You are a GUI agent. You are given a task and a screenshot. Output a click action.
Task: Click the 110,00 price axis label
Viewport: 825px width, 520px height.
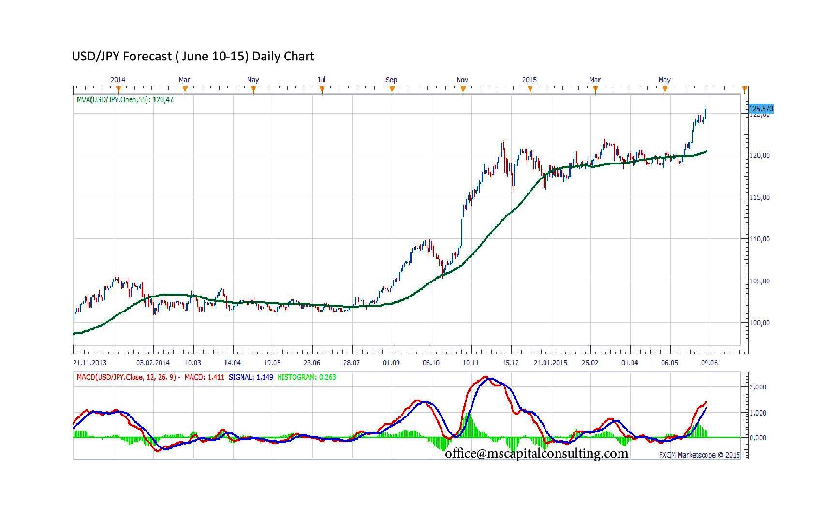click(760, 239)
